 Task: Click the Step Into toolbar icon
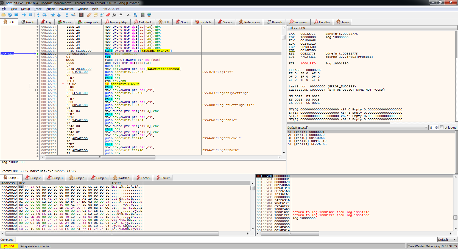pyautogui.click(x=38, y=15)
